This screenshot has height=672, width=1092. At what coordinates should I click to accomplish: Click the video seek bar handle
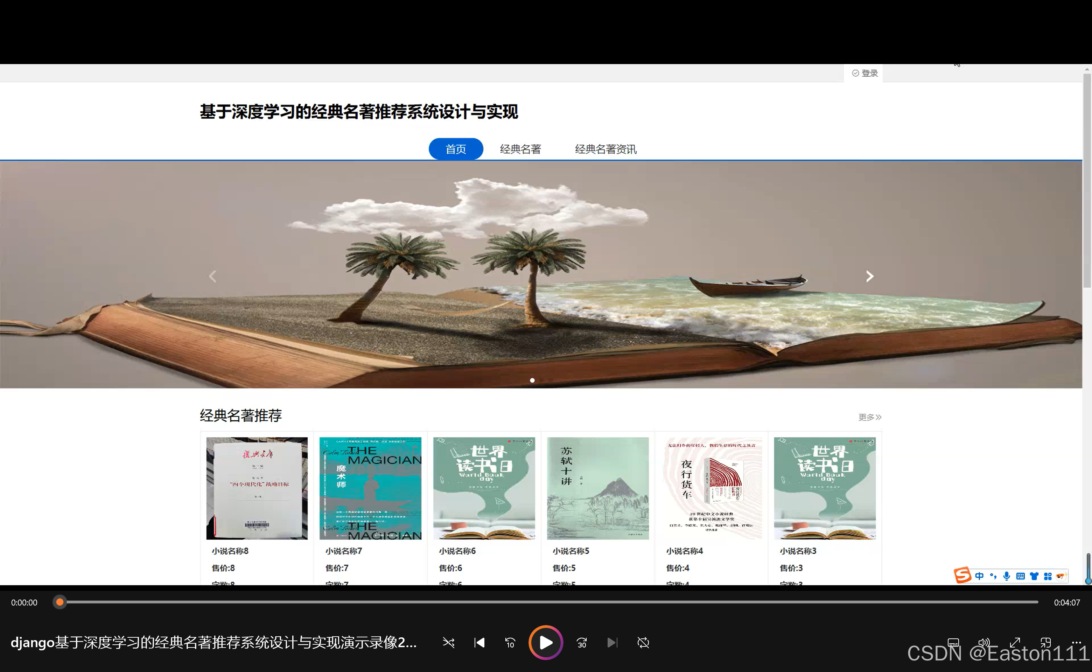pos(59,602)
